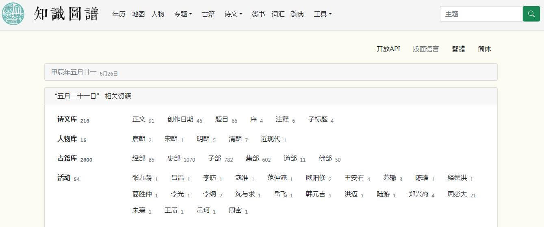The height and width of the screenshot is (227, 544).
Task: Open the 年历 menu item
Action: click(119, 14)
